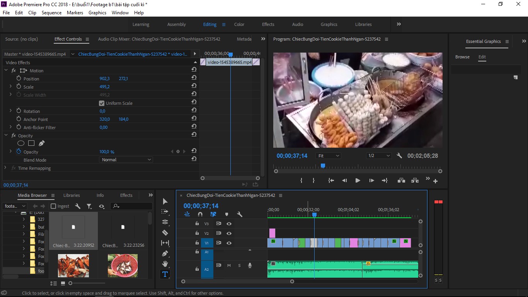Select the Type tool
Viewport: 528px width, 297px height.
click(x=165, y=274)
